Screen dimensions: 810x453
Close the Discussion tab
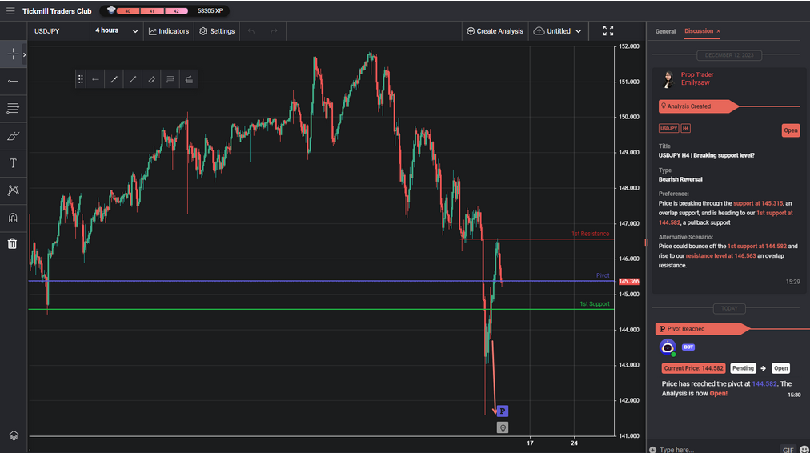coord(718,31)
